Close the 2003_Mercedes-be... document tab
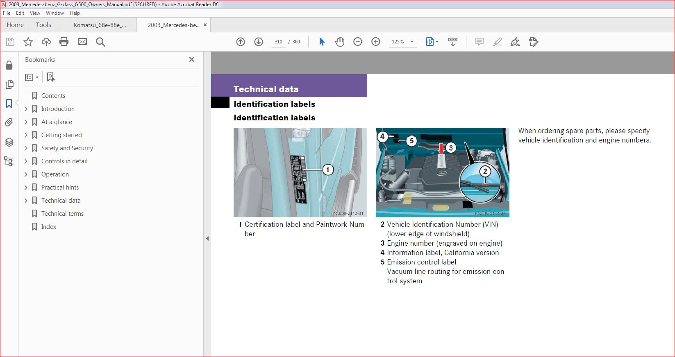This screenshot has width=675, height=357. click(205, 25)
